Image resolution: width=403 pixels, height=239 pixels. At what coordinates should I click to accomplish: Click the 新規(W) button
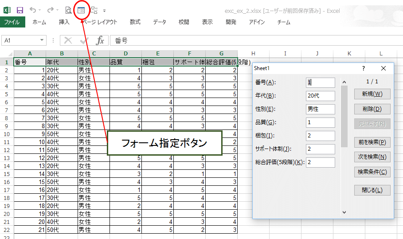tap(372, 94)
